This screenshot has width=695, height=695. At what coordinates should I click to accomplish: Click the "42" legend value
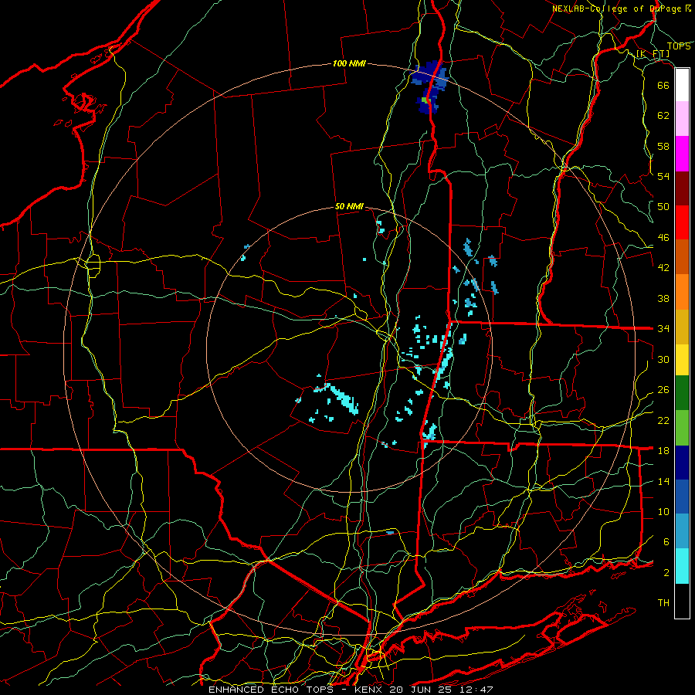[x=663, y=268]
